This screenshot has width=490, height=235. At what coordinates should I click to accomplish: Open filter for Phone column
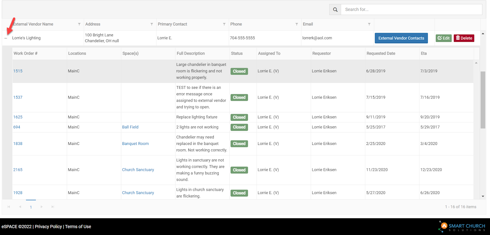[296, 24]
